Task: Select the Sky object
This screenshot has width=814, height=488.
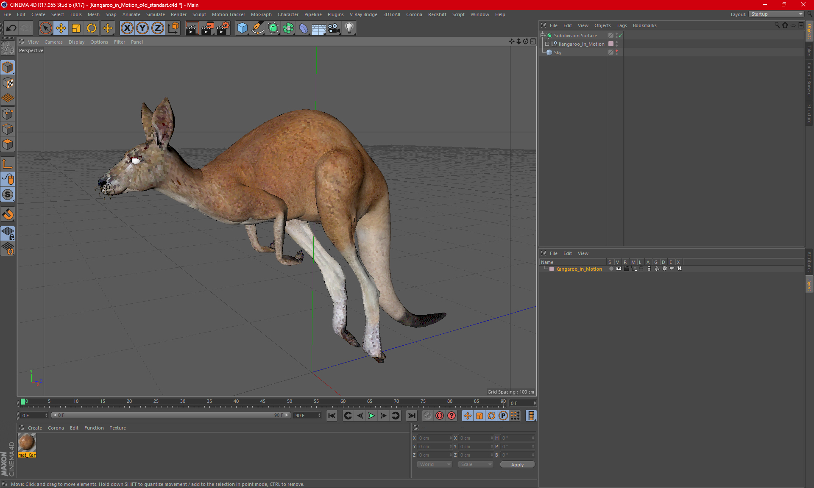Action: click(x=557, y=53)
